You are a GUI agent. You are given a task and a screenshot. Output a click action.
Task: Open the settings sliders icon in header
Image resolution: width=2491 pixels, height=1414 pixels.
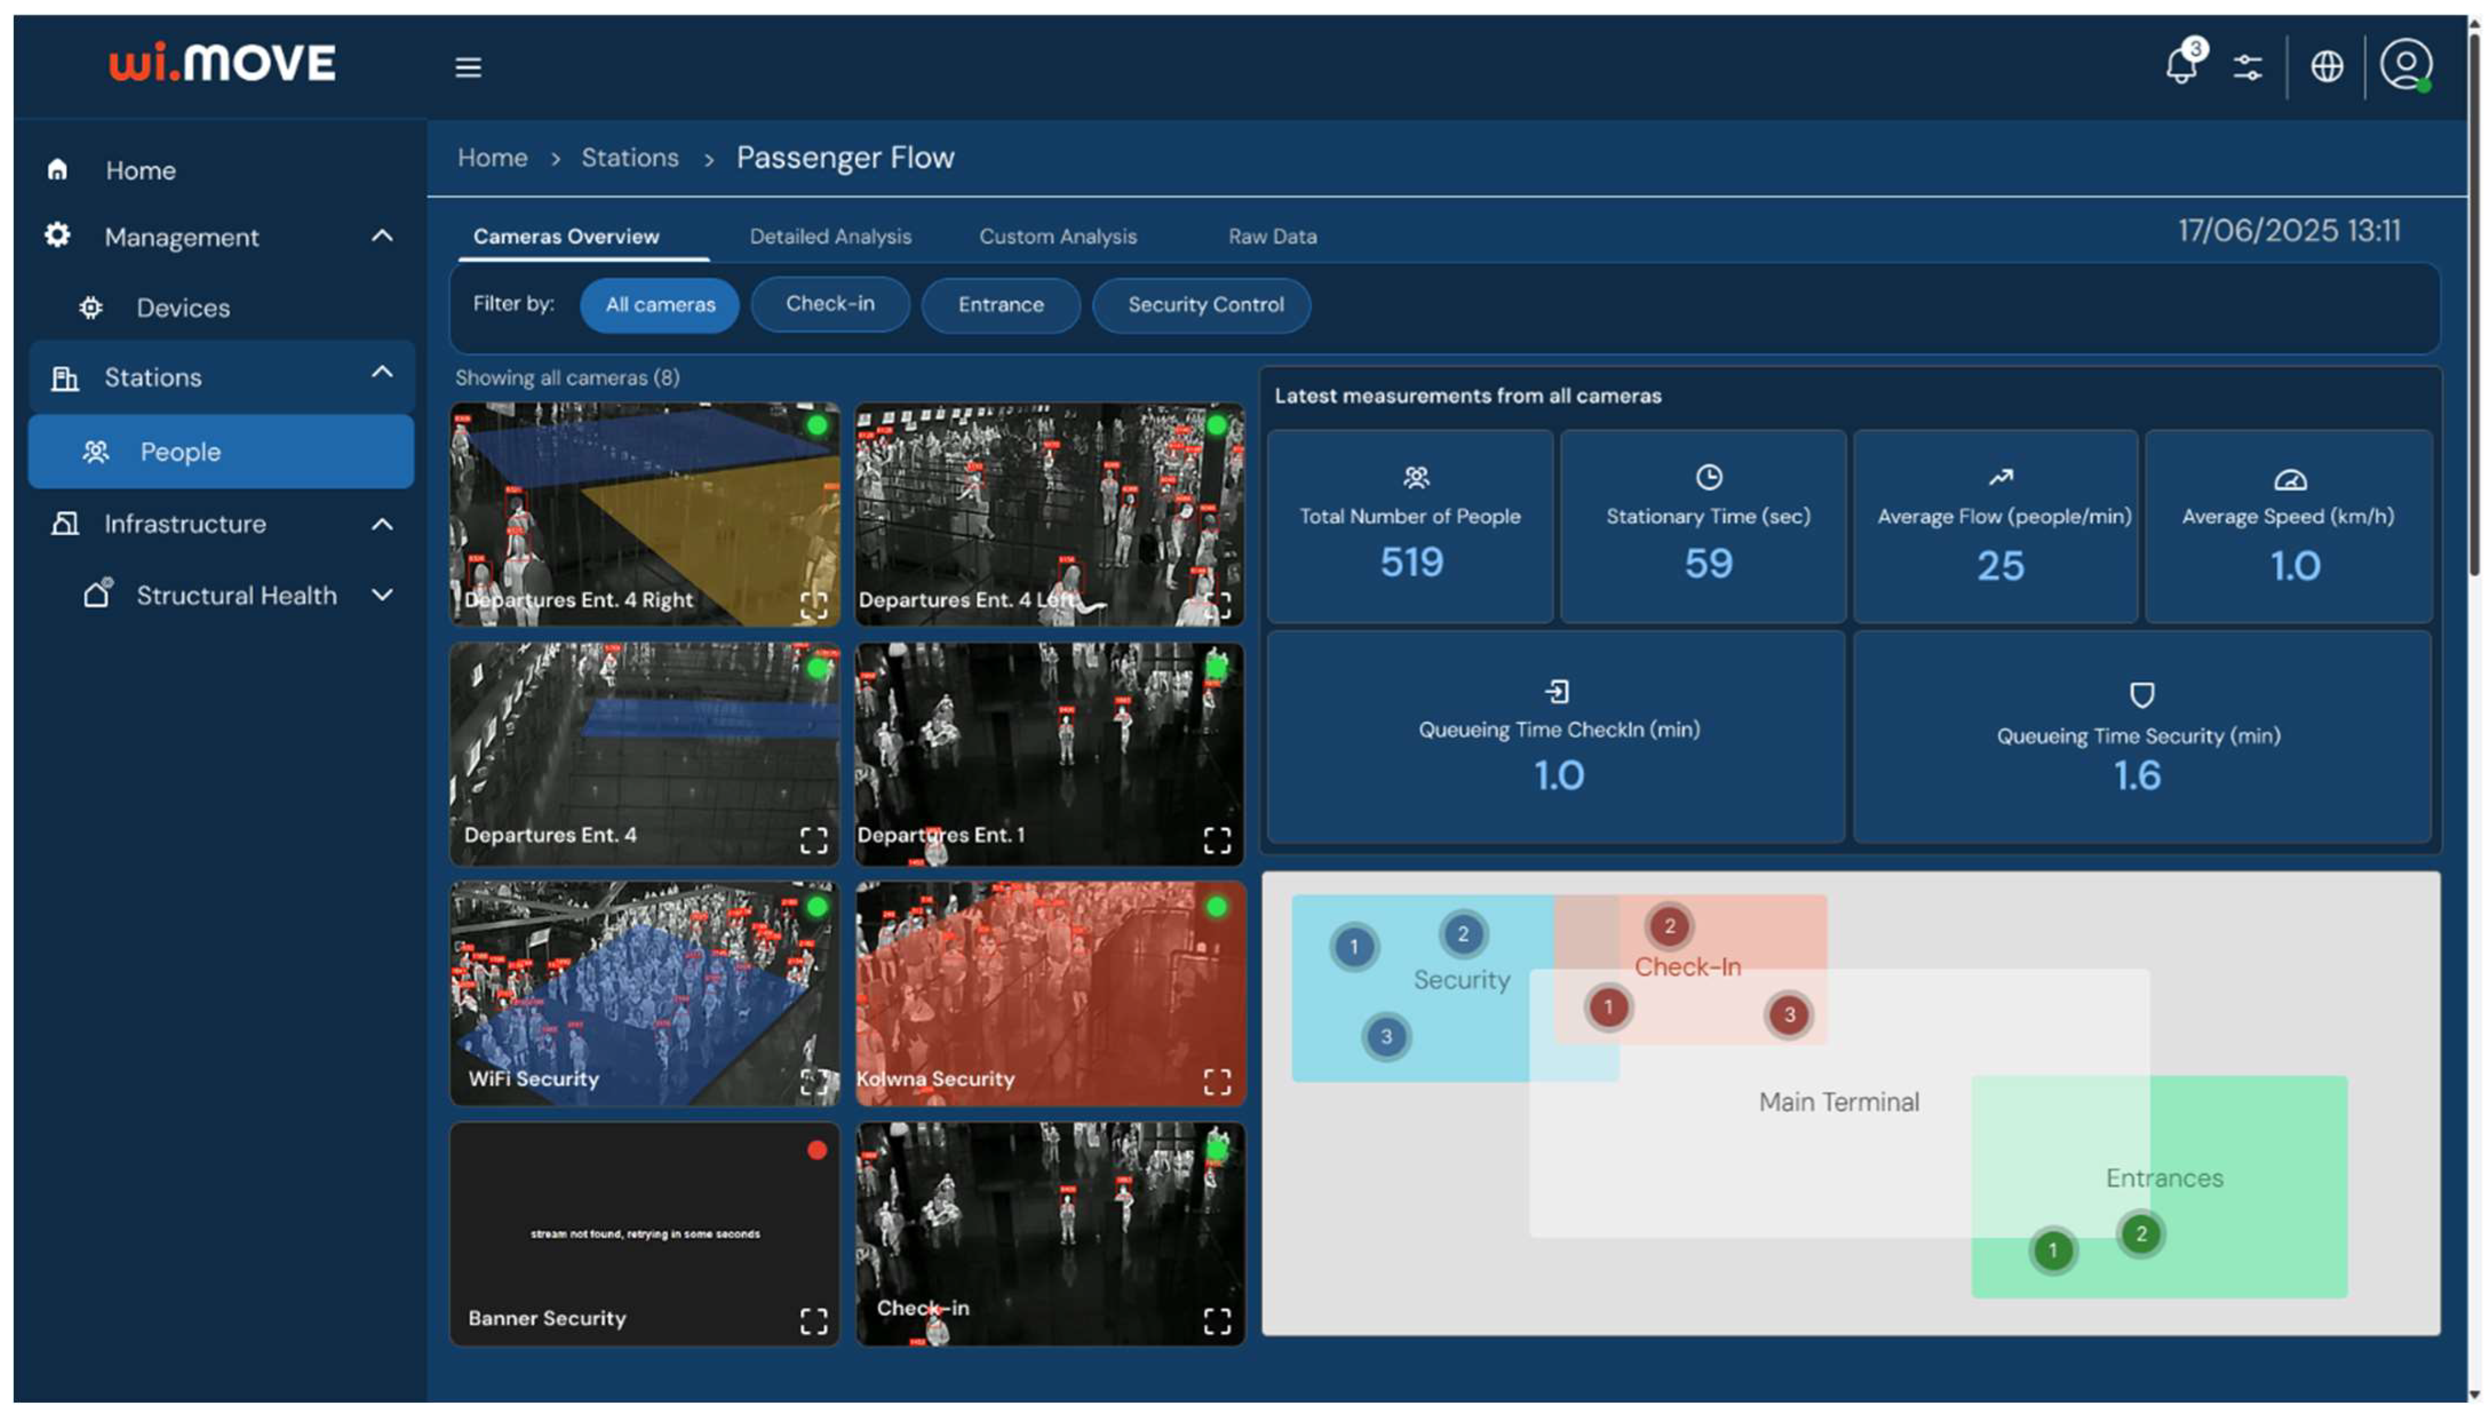pyautogui.click(x=2247, y=67)
